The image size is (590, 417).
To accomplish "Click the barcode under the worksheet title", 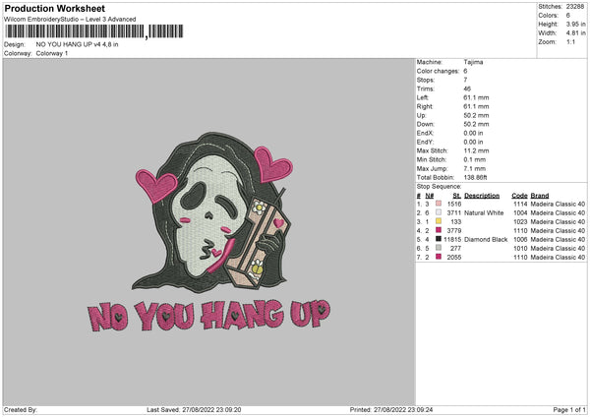I will pyautogui.click(x=75, y=32).
